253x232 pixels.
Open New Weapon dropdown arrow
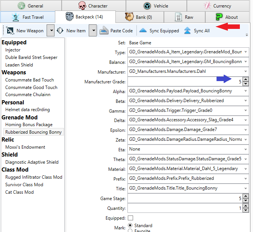[51, 30]
